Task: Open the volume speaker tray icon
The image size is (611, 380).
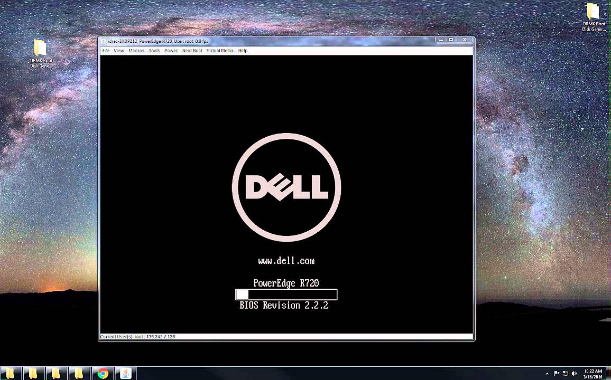Action: (574, 374)
